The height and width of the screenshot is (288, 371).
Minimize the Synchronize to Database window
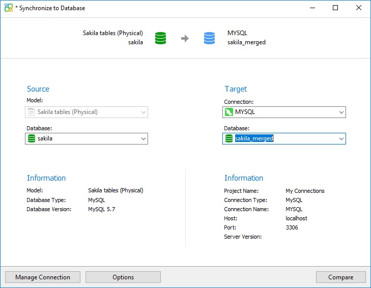(x=312, y=8)
